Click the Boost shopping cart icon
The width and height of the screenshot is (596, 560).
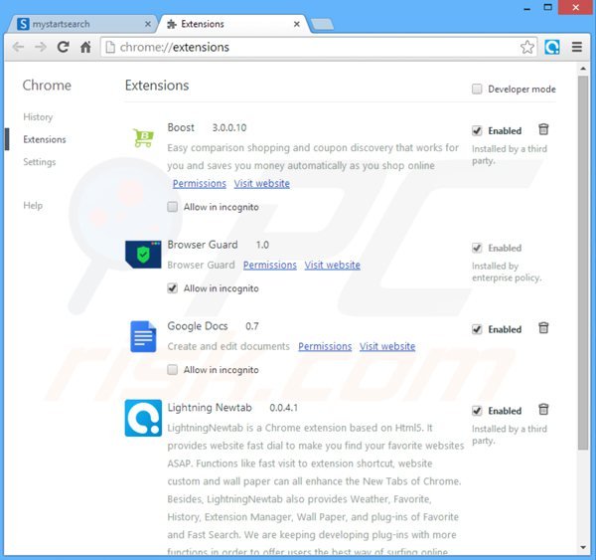click(143, 137)
